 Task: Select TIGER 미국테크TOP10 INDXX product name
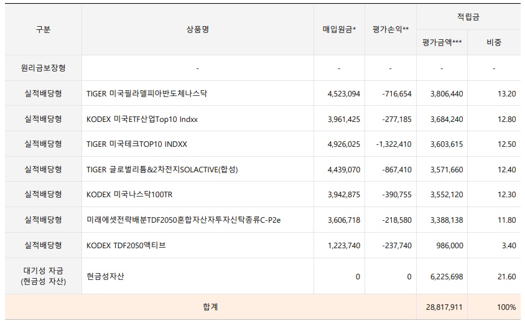click(137, 144)
